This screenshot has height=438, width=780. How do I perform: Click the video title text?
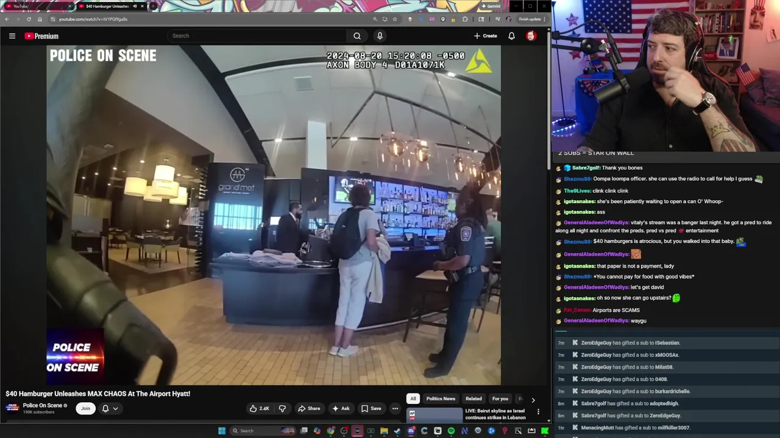pos(98,394)
